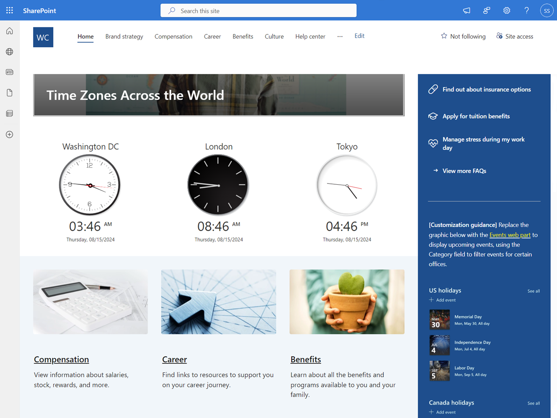Image resolution: width=557 pixels, height=418 pixels.
Task: Open the document page icon in the sidebar
Action: point(9,93)
